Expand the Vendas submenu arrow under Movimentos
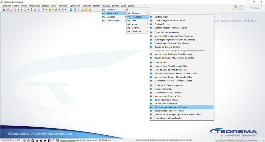Image resolution: width=265 pixels, height=142 pixels. click(148, 24)
